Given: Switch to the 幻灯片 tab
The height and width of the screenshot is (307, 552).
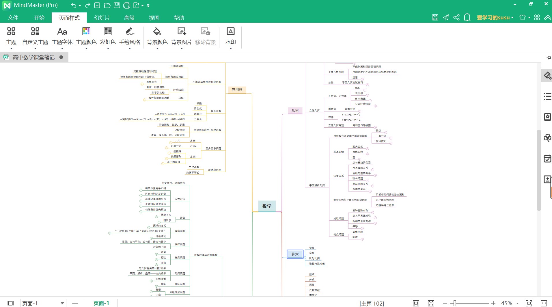Looking at the screenshot, I should (x=102, y=18).
